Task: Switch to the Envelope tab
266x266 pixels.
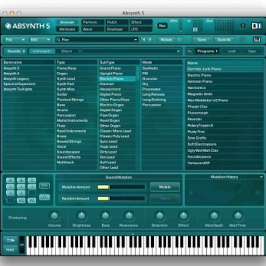Action: 117,29
